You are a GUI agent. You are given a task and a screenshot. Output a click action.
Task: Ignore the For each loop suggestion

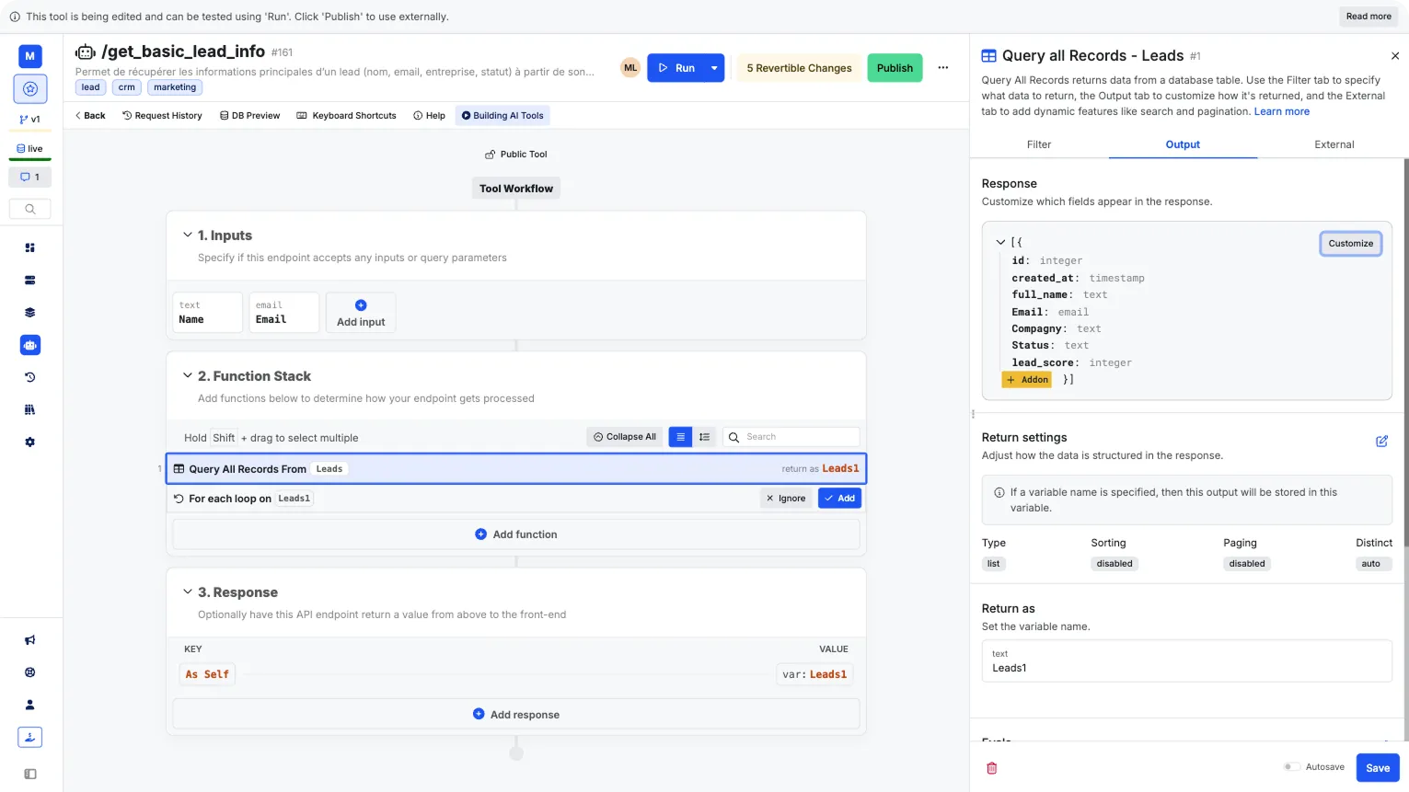pos(786,499)
